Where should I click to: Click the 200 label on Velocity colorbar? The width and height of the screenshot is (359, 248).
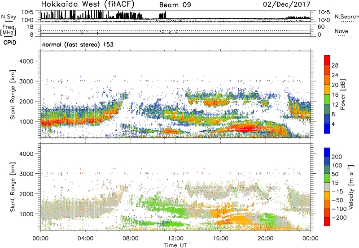click(x=337, y=157)
